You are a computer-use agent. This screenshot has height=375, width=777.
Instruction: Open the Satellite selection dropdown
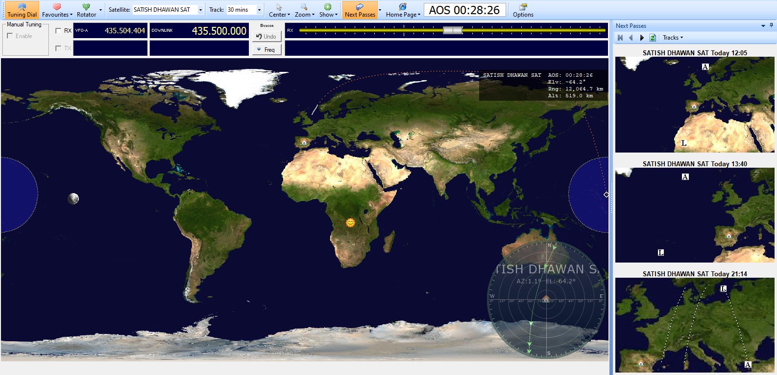[200, 10]
